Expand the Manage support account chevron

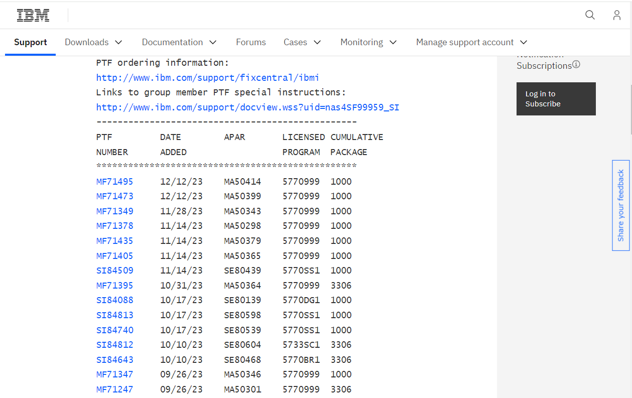click(524, 42)
